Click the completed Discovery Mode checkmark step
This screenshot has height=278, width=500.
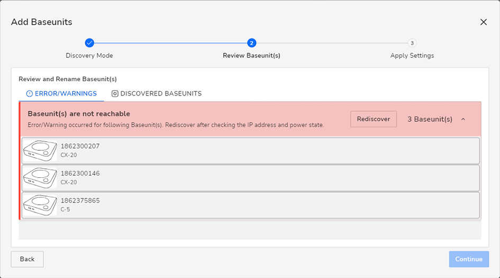pyautogui.click(x=89, y=43)
